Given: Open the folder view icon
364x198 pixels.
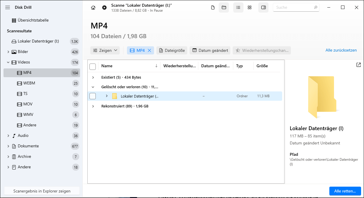Looking at the screenshot, I should [x=224, y=7].
